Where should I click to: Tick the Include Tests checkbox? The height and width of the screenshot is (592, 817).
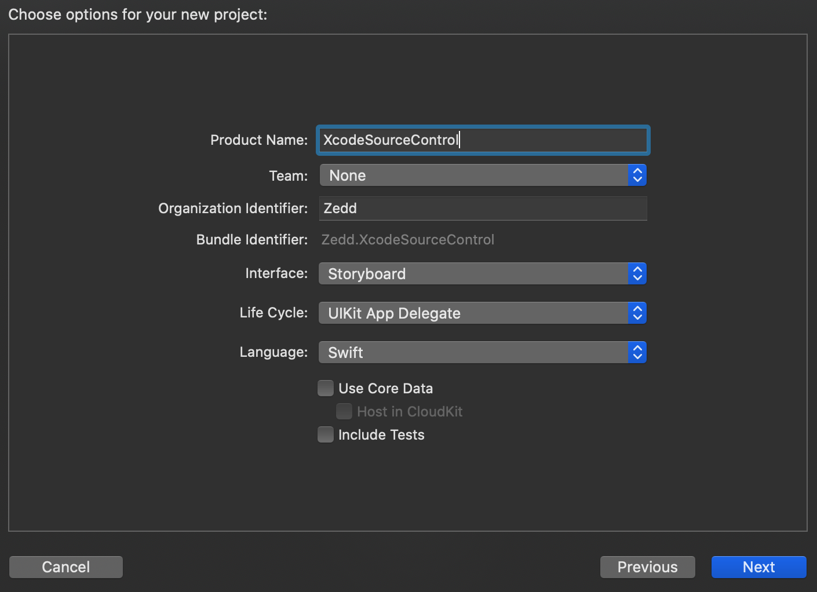click(x=326, y=434)
